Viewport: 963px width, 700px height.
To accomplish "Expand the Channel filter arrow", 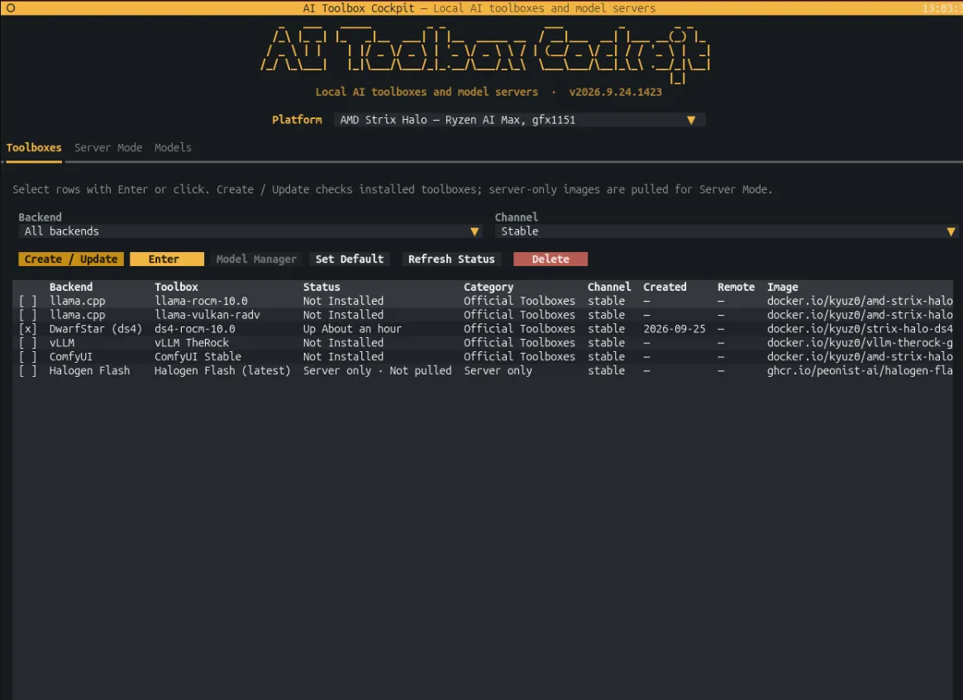I will [951, 231].
